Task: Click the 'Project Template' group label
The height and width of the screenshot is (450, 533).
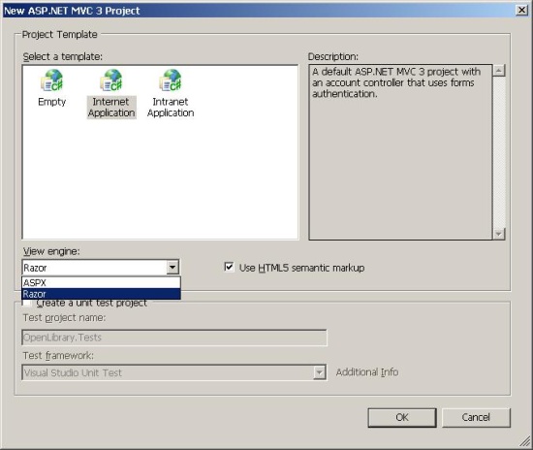Action: click(x=59, y=34)
